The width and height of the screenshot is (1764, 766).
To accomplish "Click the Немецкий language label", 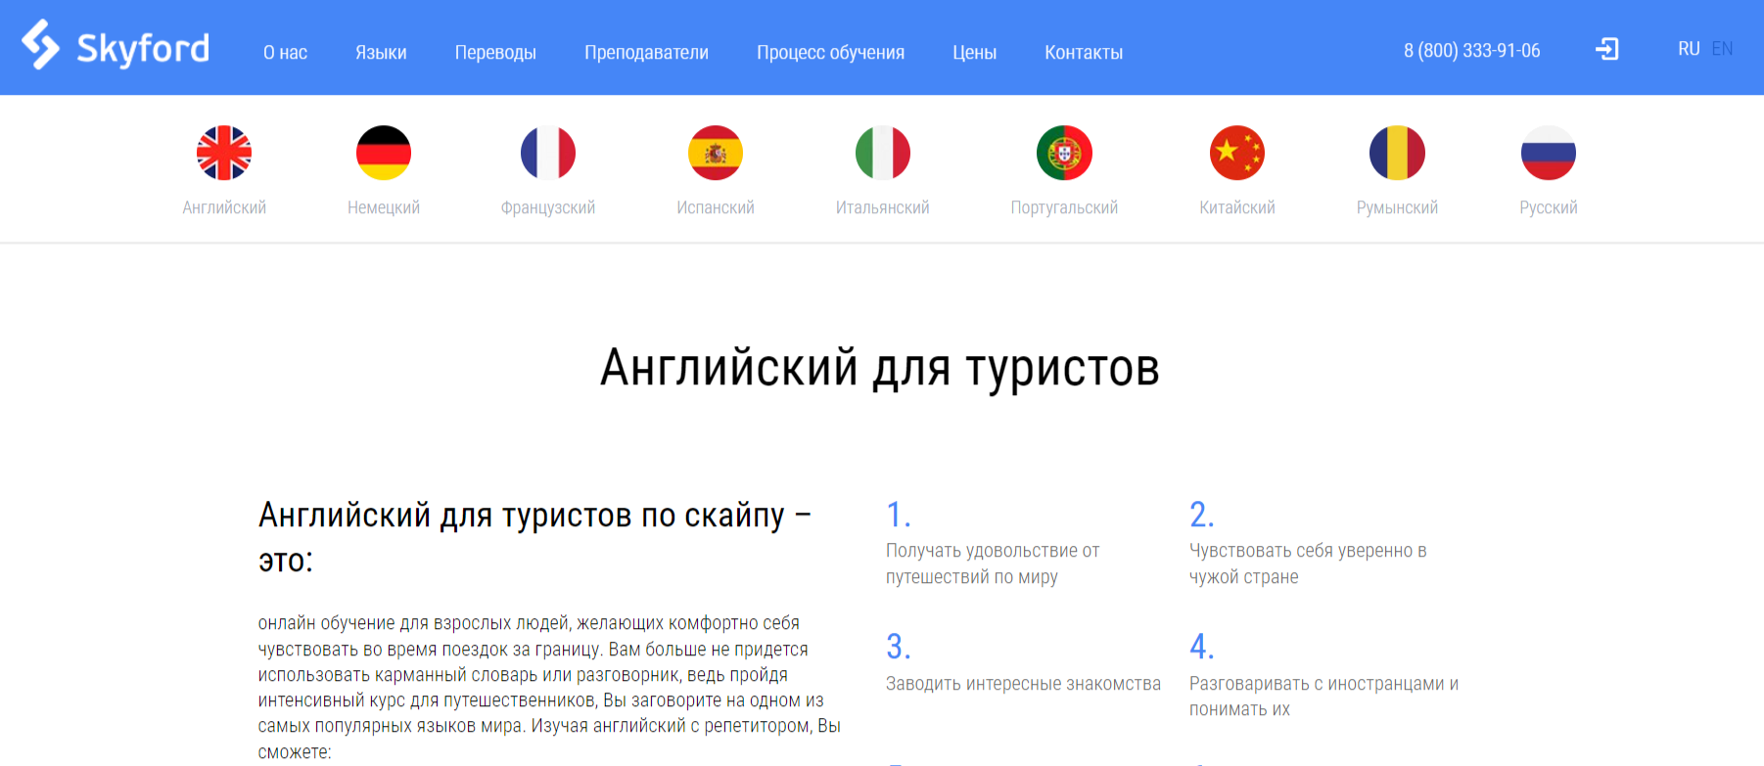I will click(x=384, y=207).
